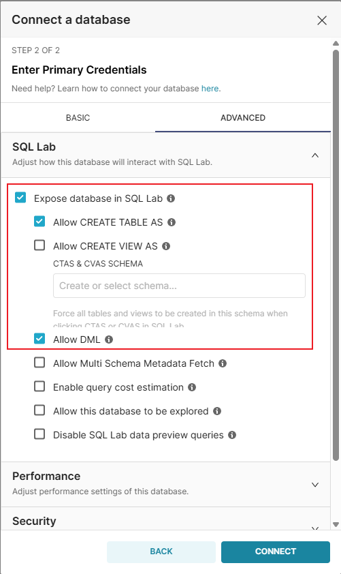Click info icon next to Allow CREATE TABLE AS
The height and width of the screenshot is (574, 341).
172,222
